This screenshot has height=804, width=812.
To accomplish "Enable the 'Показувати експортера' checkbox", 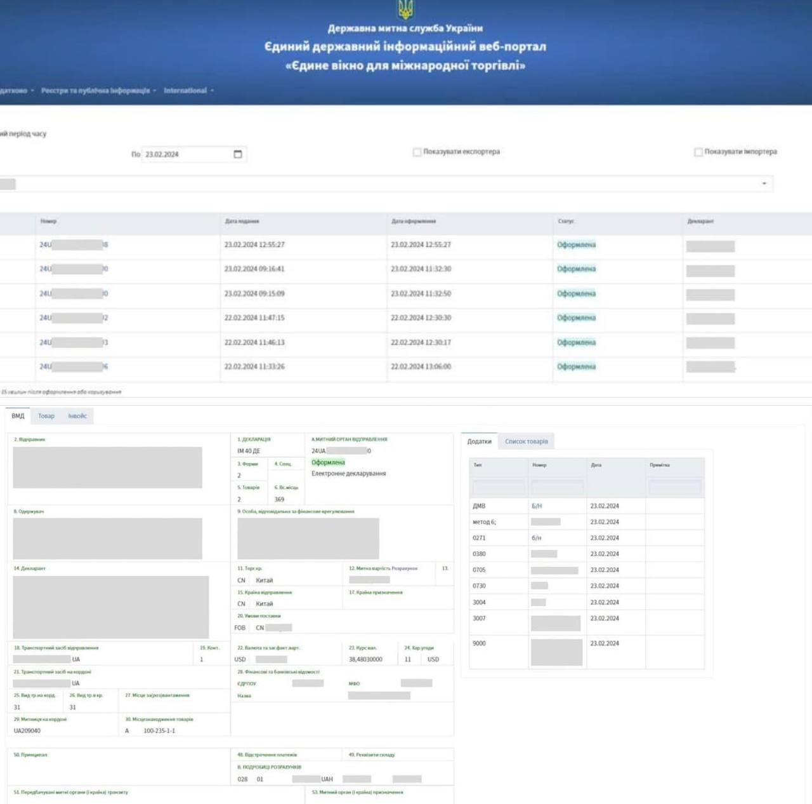I will [x=417, y=152].
